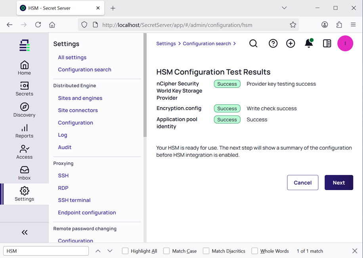
Task: Enable Match Case checkbox
Action: tap(166, 251)
